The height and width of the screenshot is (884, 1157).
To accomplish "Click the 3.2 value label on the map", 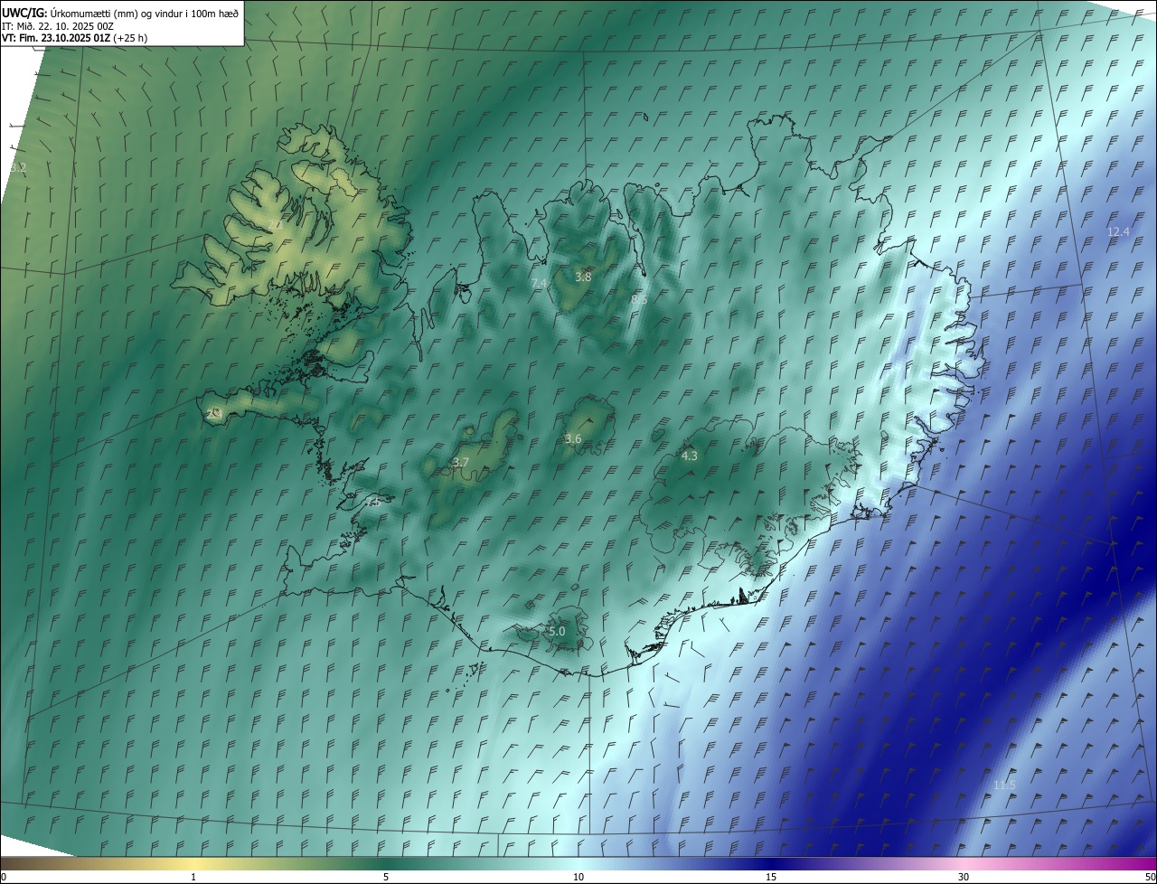I will [18, 168].
